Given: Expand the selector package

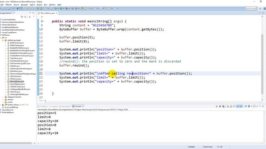Looking at the screenshot, I should pos(3,99).
